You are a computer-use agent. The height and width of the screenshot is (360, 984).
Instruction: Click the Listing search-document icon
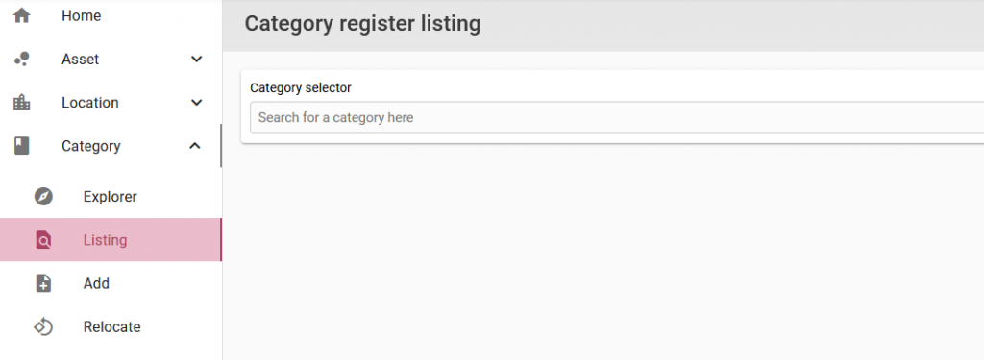point(43,240)
